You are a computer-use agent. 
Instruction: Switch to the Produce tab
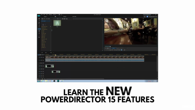(x=65, y=16)
